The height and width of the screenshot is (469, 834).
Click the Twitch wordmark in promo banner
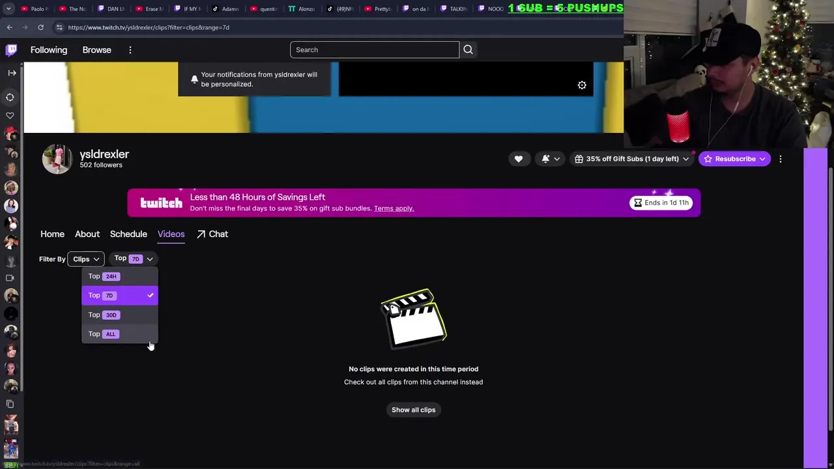click(x=162, y=203)
